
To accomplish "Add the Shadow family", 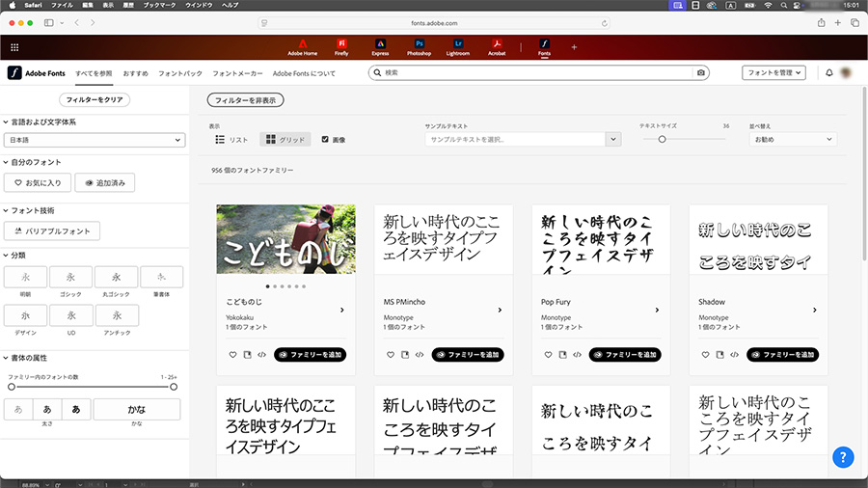I will (x=783, y=355).
